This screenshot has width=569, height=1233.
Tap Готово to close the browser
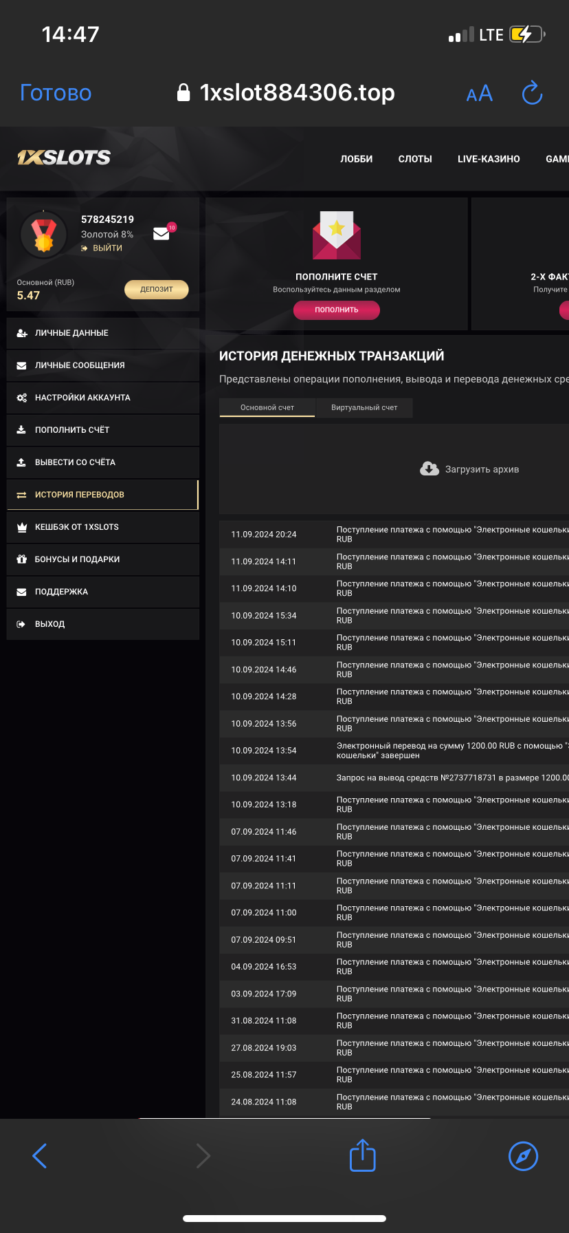56,93
